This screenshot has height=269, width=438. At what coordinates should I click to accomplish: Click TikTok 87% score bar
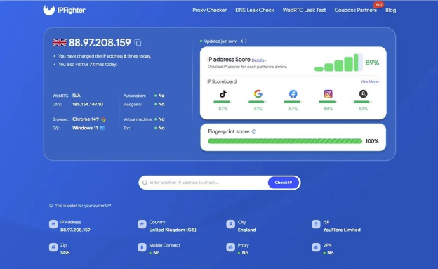pos(223,102)
